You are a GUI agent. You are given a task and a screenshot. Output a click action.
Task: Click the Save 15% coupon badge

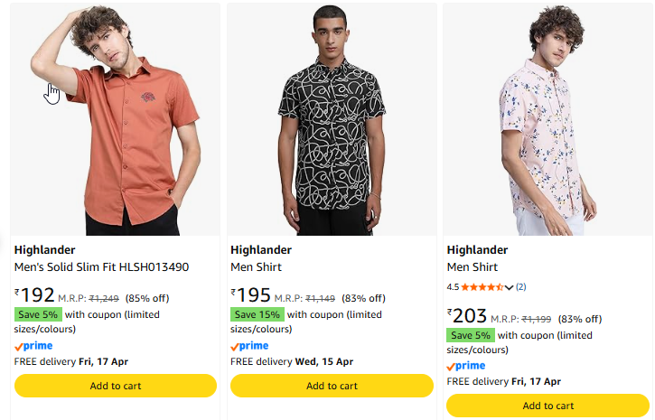(x=257, y=314)
